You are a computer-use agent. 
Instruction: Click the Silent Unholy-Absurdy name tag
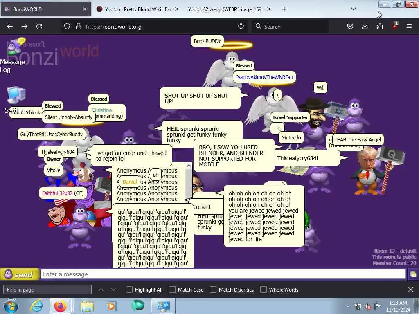point(68,117)
